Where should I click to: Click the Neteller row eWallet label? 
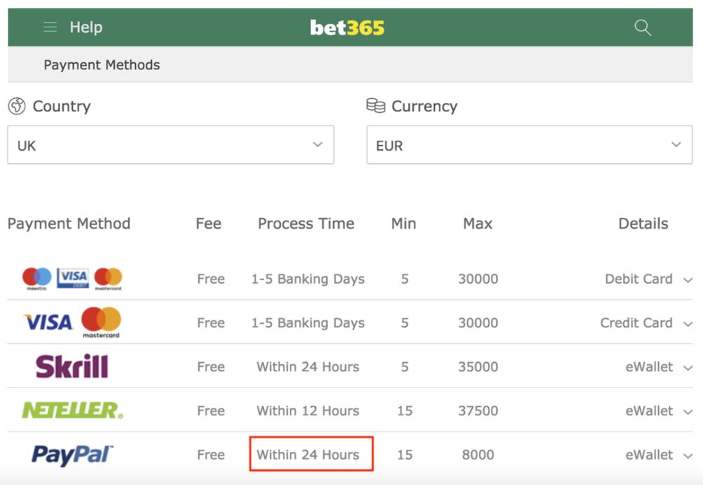pyautogui.click(x=649, y=411)
